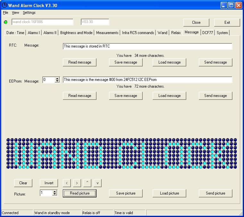Open the Infra RC5 commands tab
This screenshot has width=244, height=217.
click(138, 33)
